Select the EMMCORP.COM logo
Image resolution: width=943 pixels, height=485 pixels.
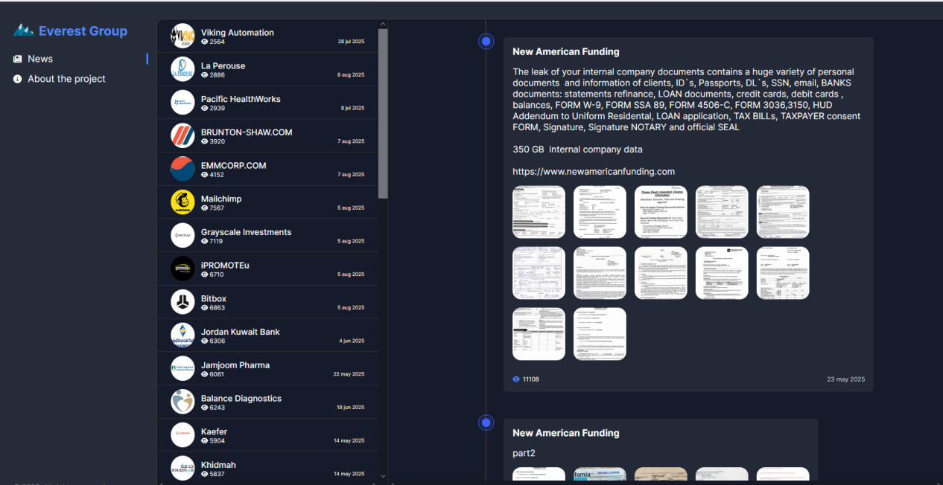tap(182, 169)
